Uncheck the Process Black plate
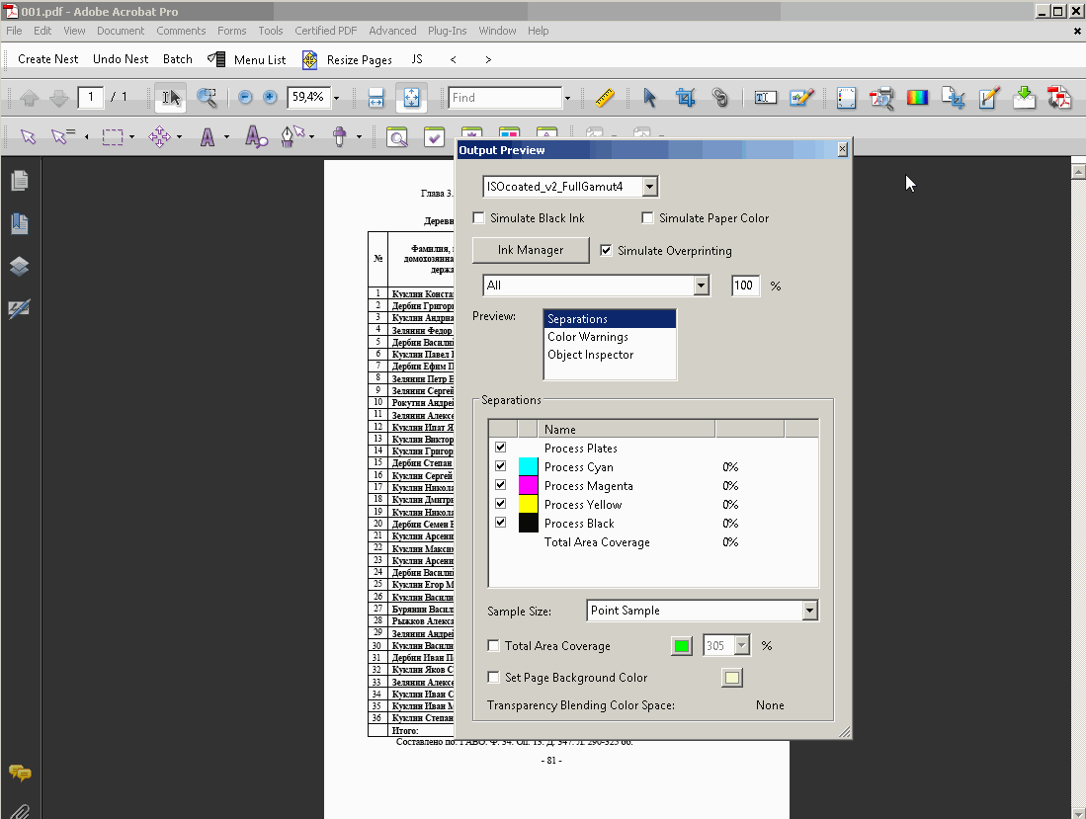 (501, 522)
